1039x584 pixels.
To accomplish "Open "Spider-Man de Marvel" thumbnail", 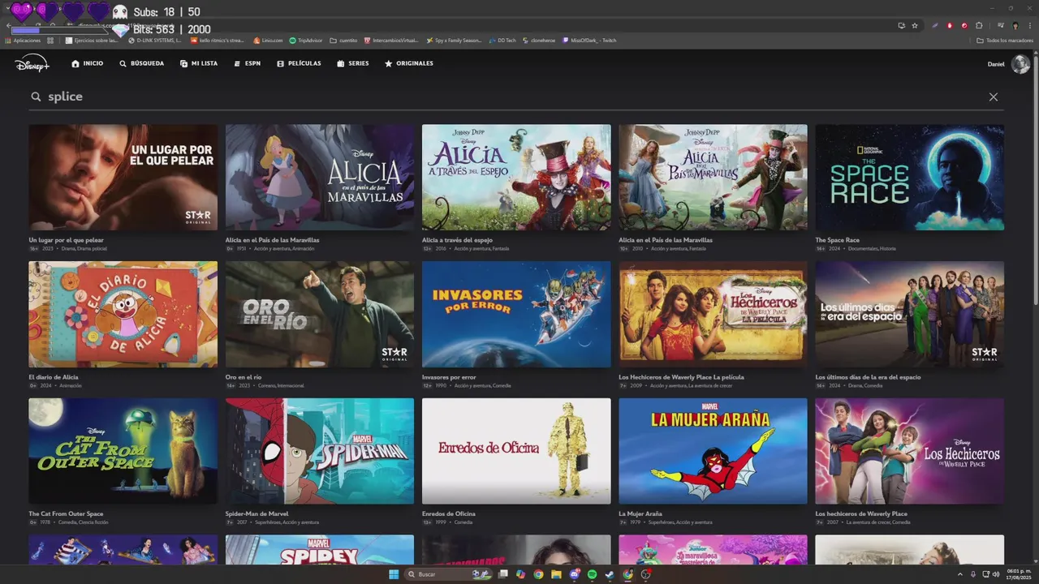I will tap(320, 451).
